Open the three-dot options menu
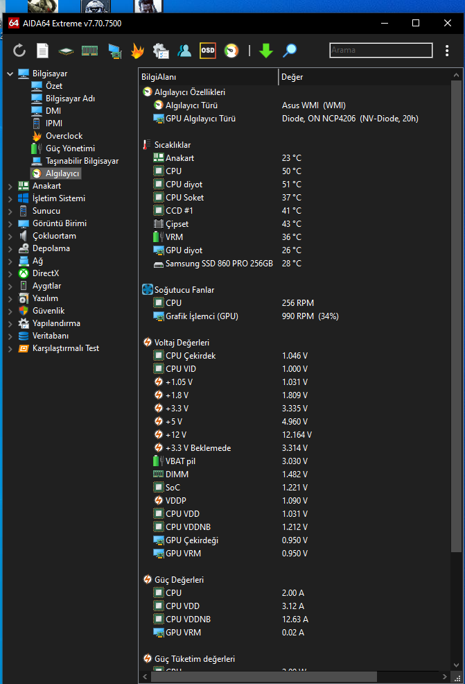This screenshot has height=684, width=465. pyautogui.click(x=447, y=51)
